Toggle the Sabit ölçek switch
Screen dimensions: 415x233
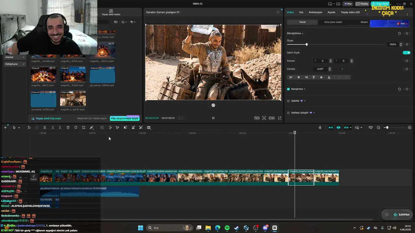pyautogui.click(x=407, y=53)
